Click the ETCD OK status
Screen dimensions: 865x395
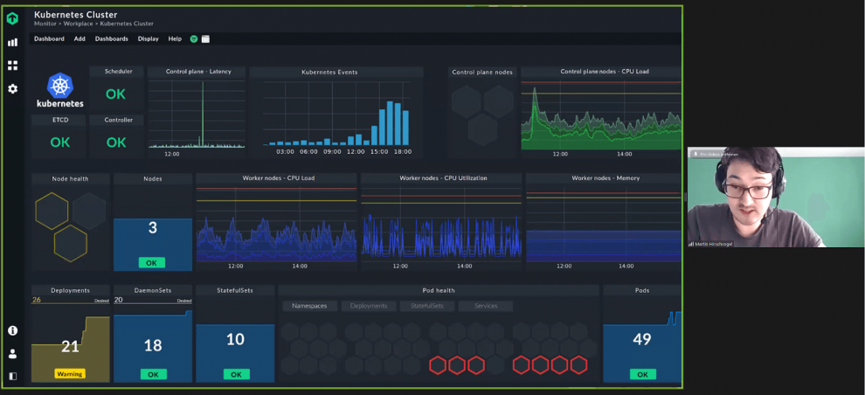point(60,142)
